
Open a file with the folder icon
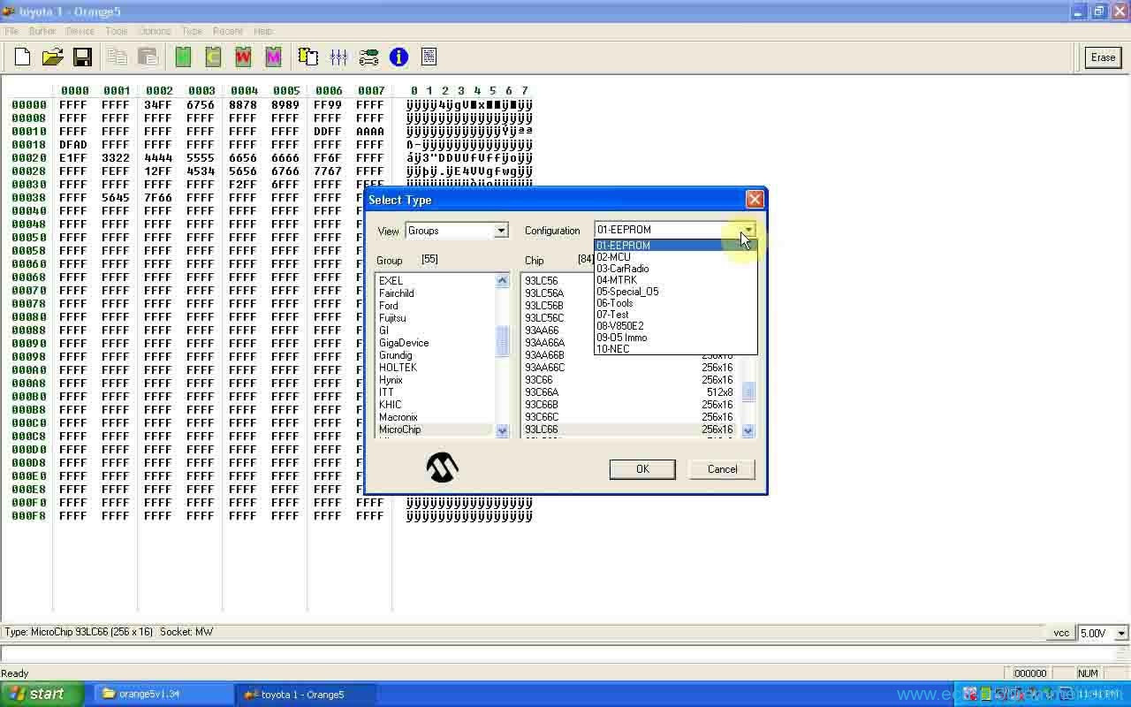(53, 57)
